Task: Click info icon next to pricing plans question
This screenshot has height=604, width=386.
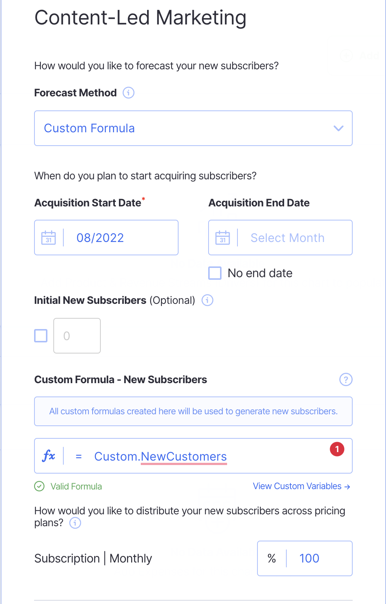Action: [x=75, y=523]
